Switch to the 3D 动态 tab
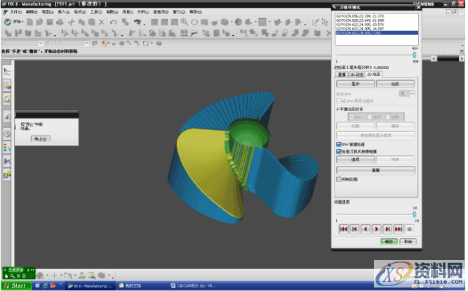 click(x=356, y=73)
